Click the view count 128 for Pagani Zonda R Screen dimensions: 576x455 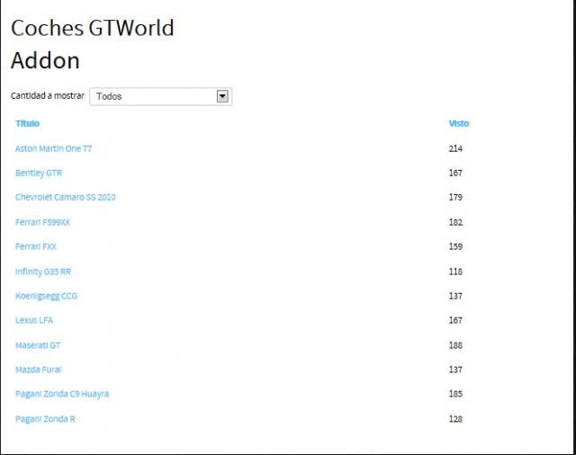click(x=455, y=419)
